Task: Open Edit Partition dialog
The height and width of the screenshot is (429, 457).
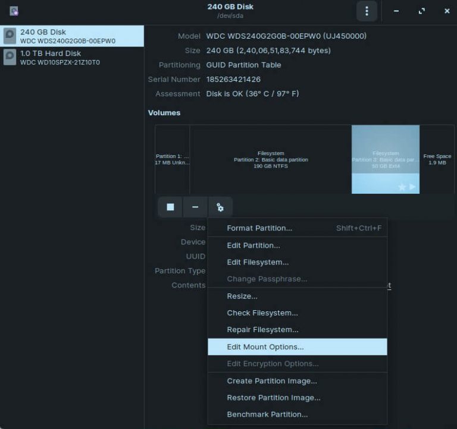Action: (x=253, y=245)
